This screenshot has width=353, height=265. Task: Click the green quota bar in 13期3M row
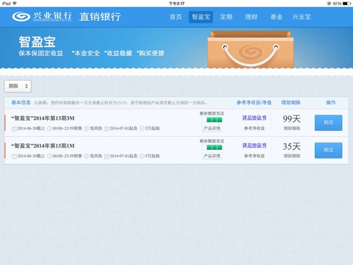tap(212, 120)
